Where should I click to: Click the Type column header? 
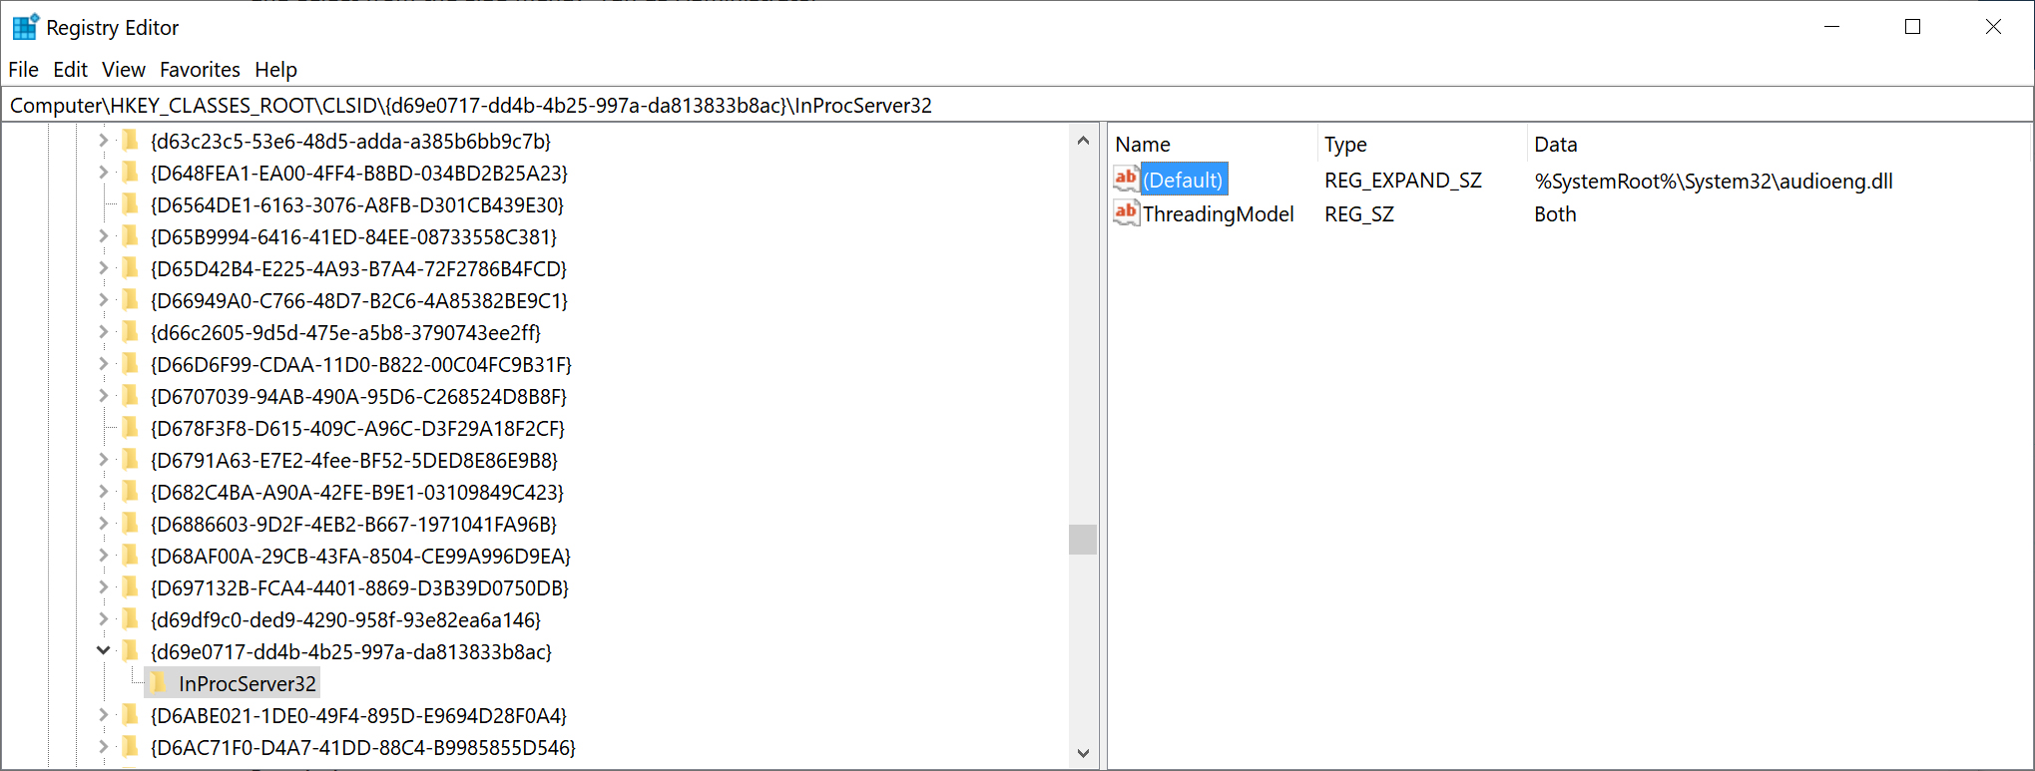1345,145
